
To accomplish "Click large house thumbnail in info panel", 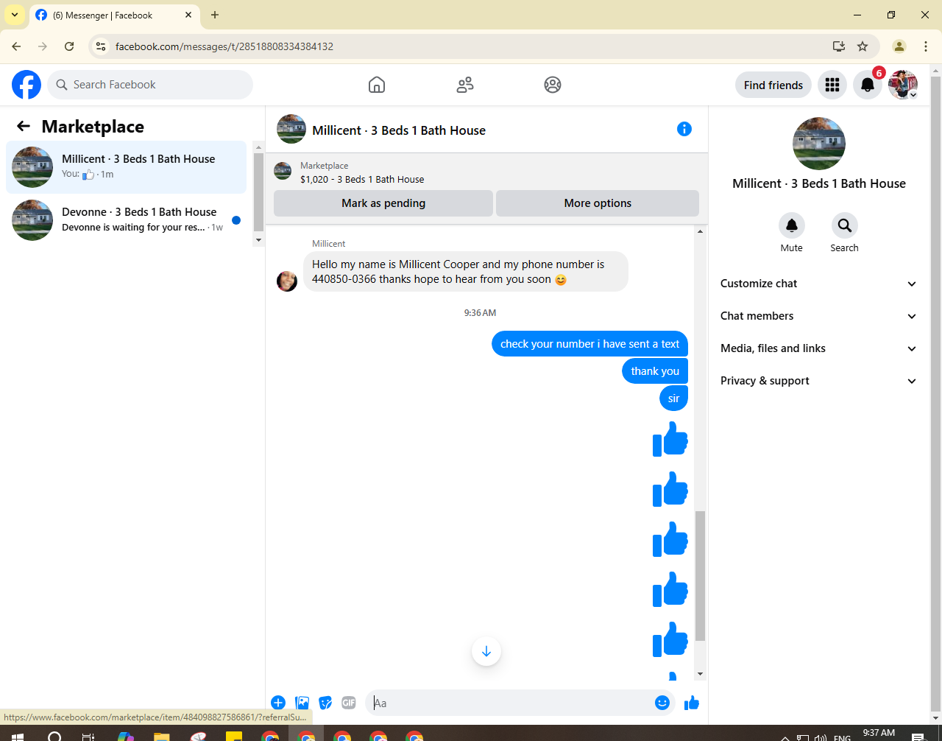I will [x=819, y=144].
